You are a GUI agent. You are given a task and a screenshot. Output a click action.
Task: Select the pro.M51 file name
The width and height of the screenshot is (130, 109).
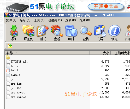coord(16,88)
